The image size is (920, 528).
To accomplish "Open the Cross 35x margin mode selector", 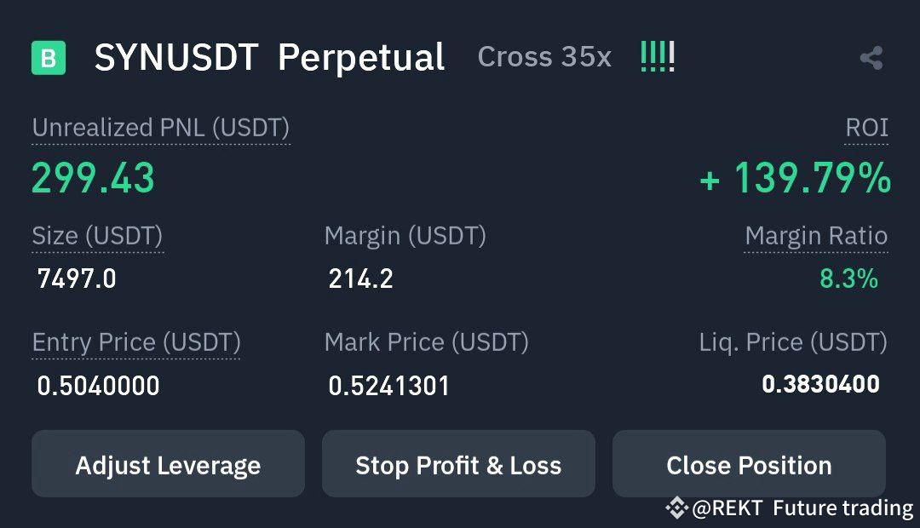I will pyautogui.click(x=543, y=56).
